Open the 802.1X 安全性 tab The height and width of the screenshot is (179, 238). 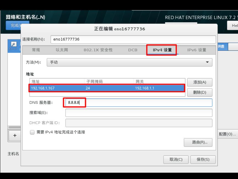[98, 50]
